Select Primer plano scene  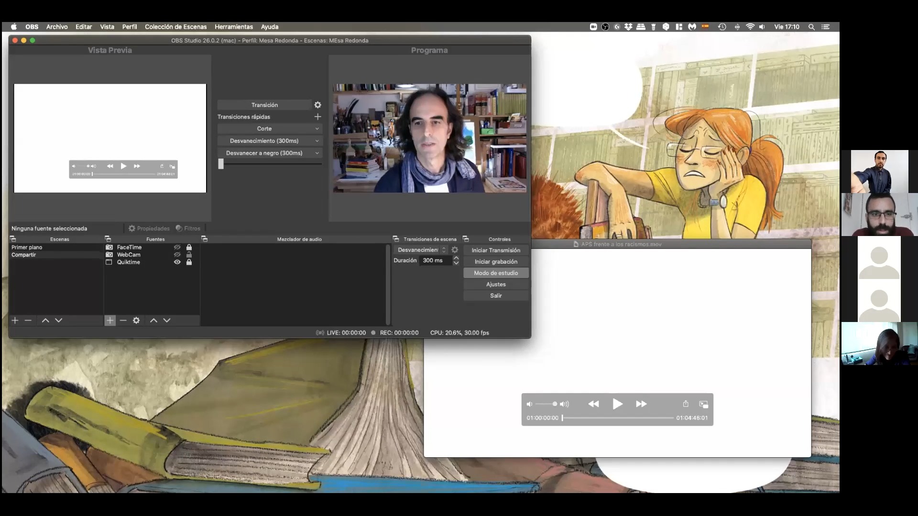click(56, 247)
